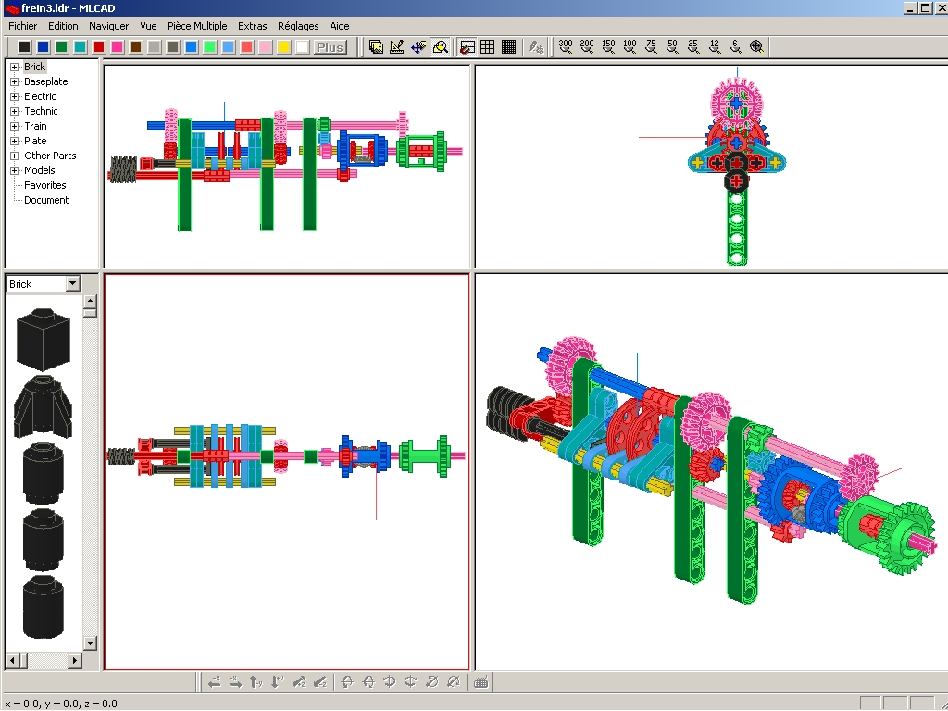This screenshot has height=711, width=948.
Task: Select the Favorites tree item
Action: tap(44, 185)
